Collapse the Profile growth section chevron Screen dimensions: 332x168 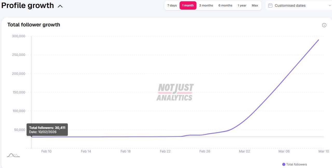60,6
